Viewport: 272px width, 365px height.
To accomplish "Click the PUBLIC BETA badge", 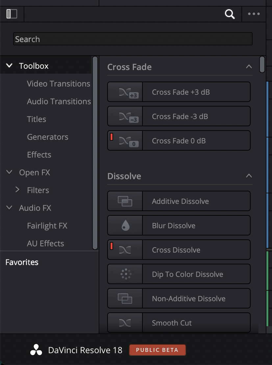I will [158, 350].
